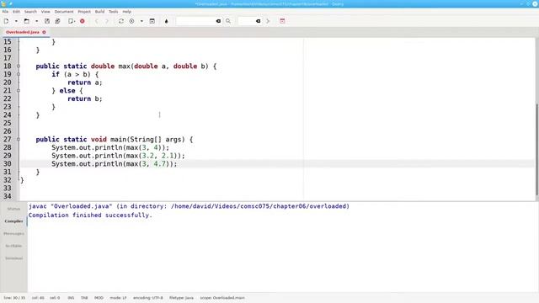Screen dimensions: 539x303
Task: Click the Save All toolbar icon
Action: tap(57, 21)
